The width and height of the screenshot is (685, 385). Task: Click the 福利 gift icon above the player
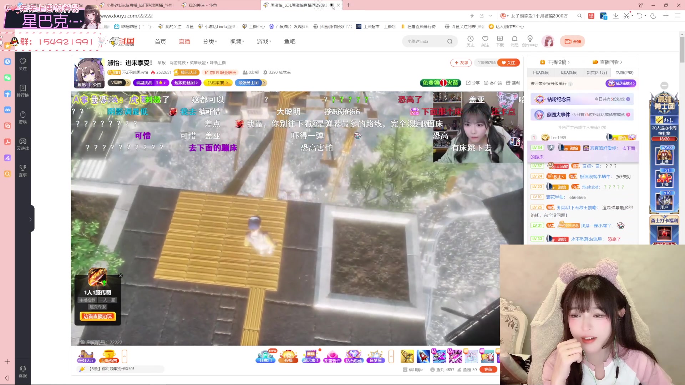(513, 83)
